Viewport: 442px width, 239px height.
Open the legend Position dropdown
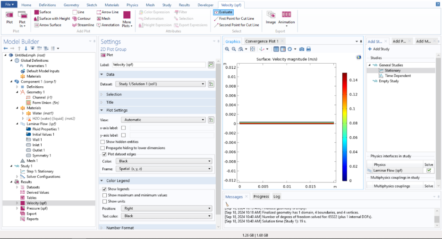(x=167, y=208)
